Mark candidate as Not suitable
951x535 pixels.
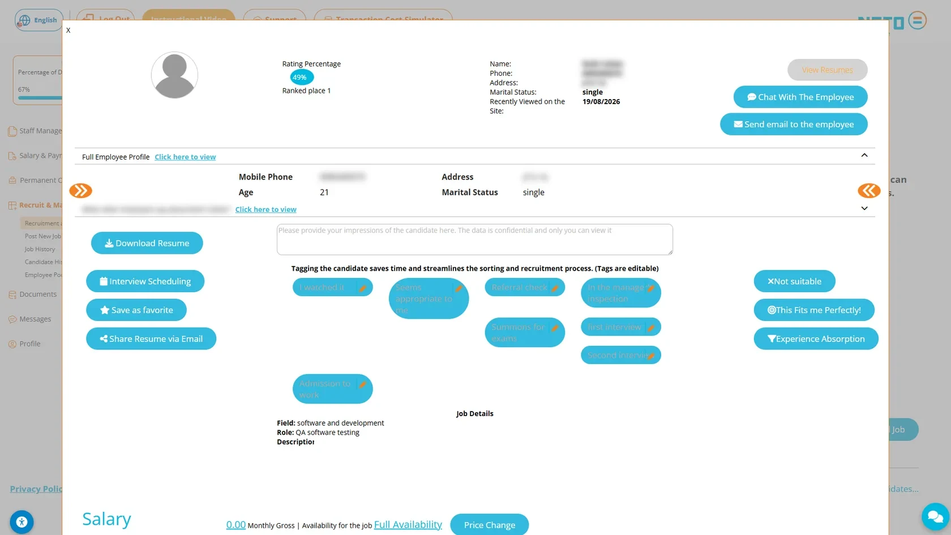click(795, 281)
